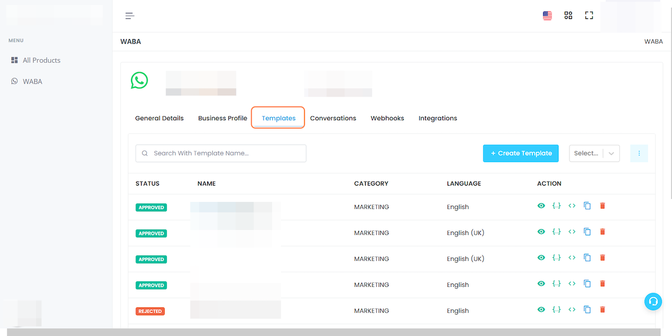Delete the second listed template
Image resolution: width=672 pixels, height=336 pixels.
click(603, 231)
